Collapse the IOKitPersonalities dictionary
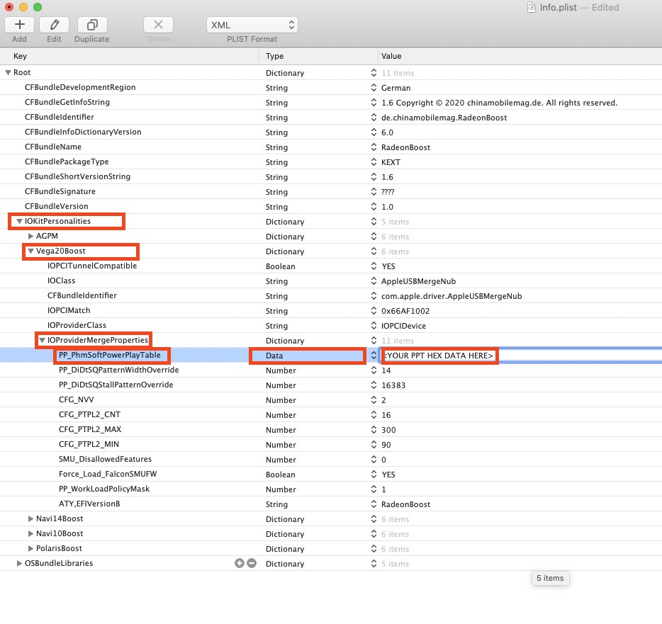Viewport: 662px width, 624px height. point(19,221)
